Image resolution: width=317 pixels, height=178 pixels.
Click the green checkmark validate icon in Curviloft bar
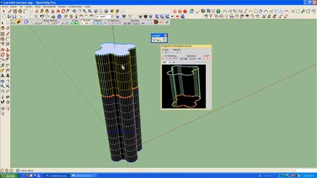pos(167,22)
